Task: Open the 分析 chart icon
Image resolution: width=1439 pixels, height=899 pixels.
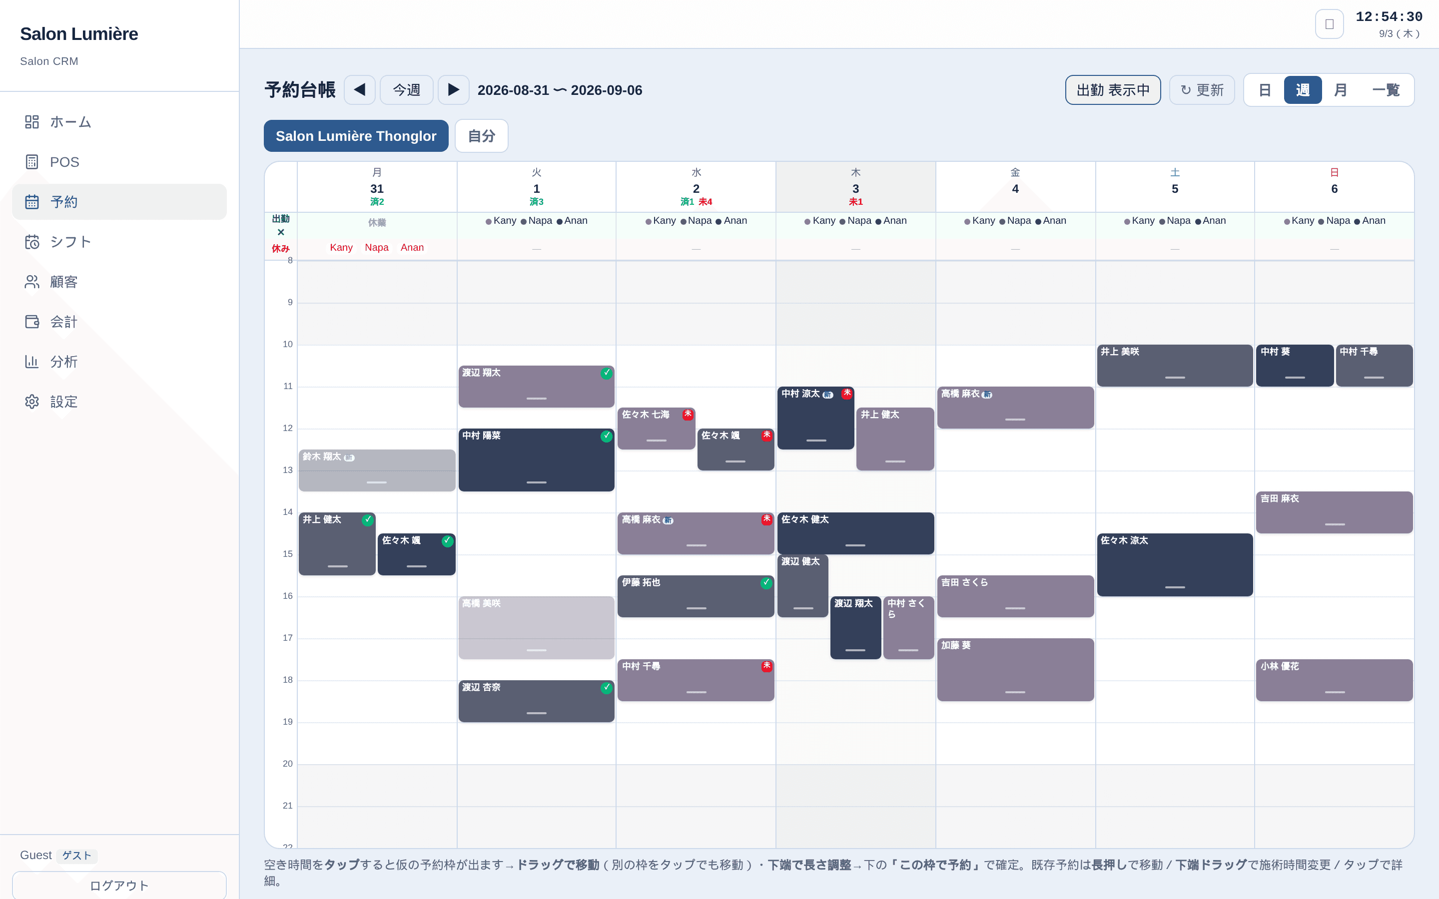Action: coord(32,362)
